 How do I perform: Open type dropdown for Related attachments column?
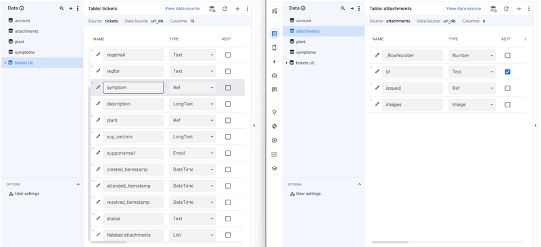tap(193, 235)
